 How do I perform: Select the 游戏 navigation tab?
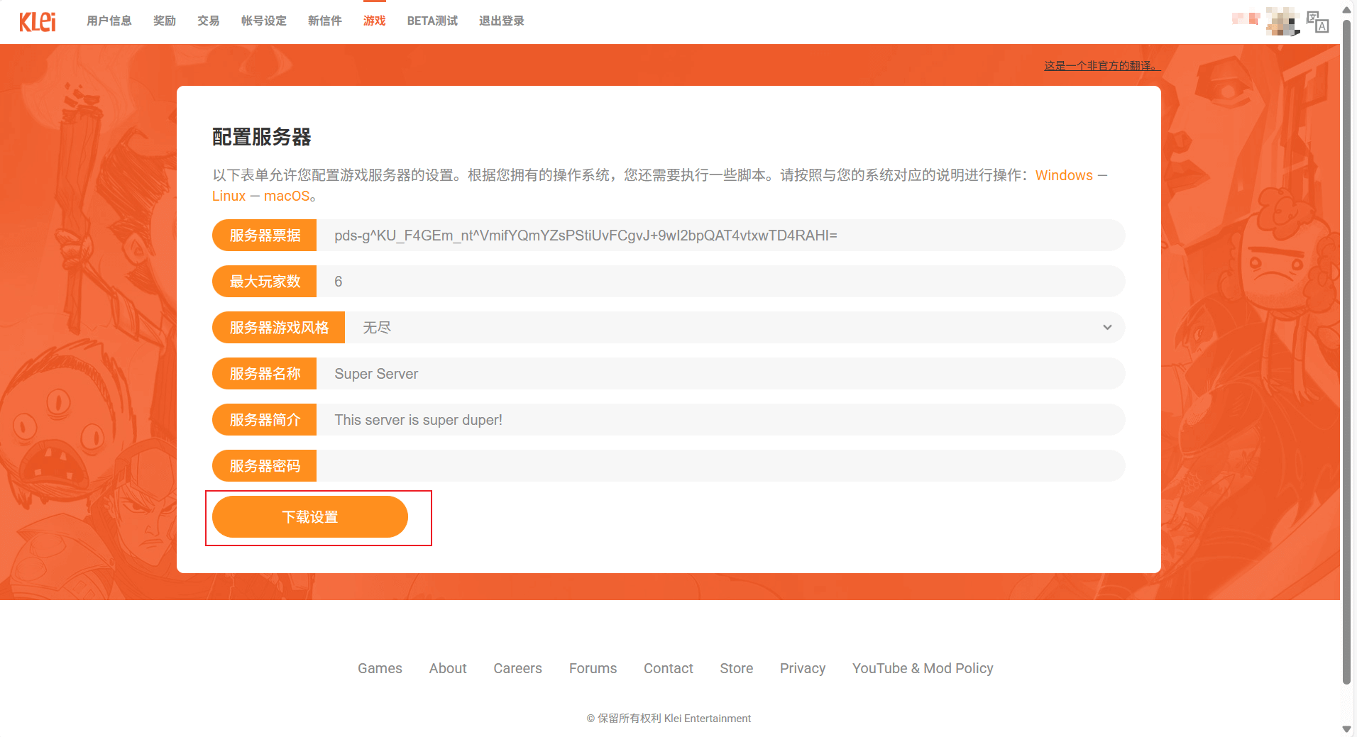375,21
